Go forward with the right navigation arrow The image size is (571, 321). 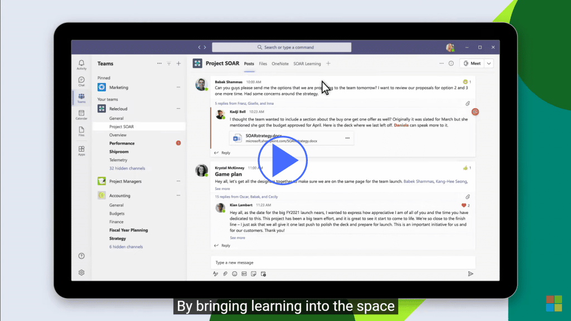pyautogui.click(x=205, y=47)
